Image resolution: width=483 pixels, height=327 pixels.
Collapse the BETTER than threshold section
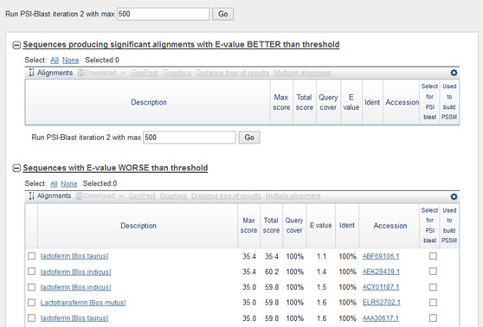click(x=16, y=45)
